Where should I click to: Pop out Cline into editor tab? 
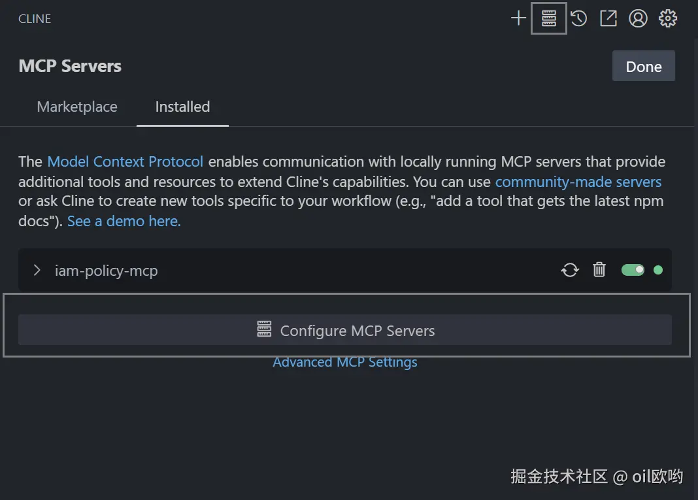[608, 18]
